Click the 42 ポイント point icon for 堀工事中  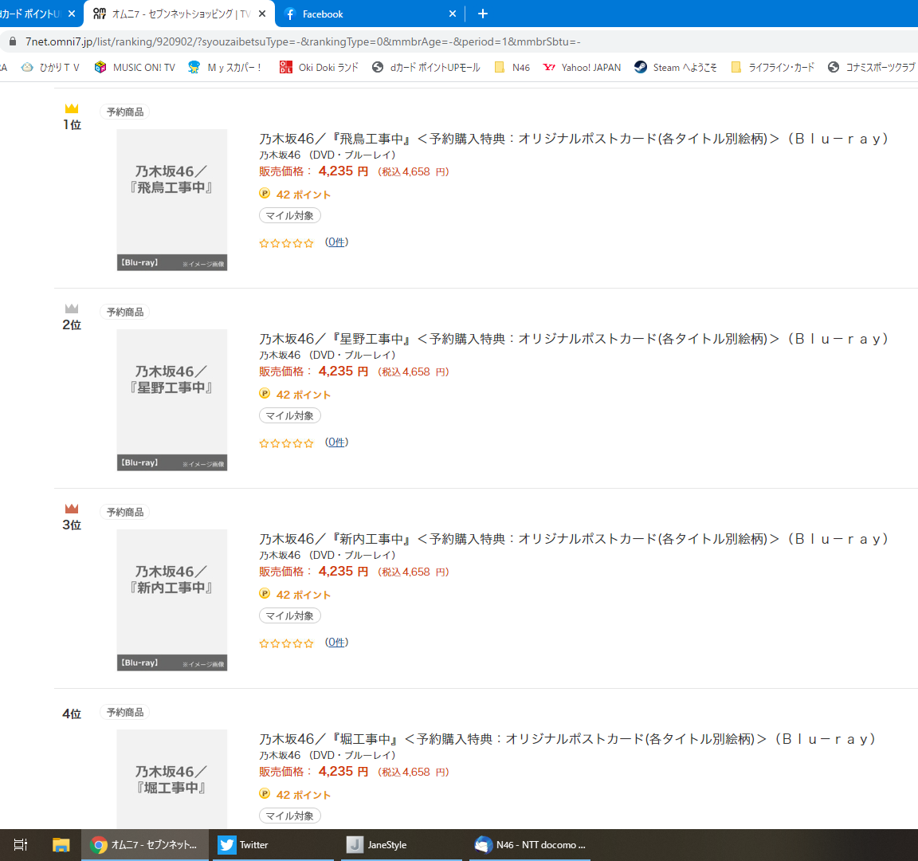[265, 794]
